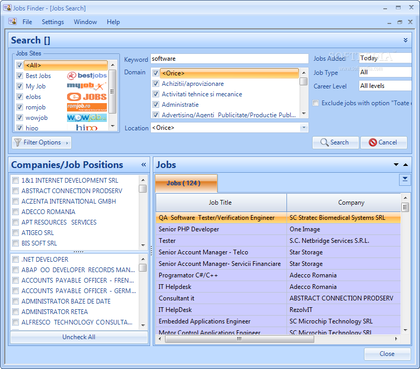Select the Programator C#/C++ job

[278, 275]
